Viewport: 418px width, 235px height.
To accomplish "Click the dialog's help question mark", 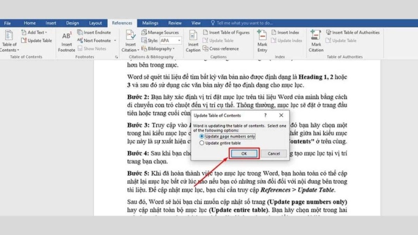I will (x=265, y=115).
